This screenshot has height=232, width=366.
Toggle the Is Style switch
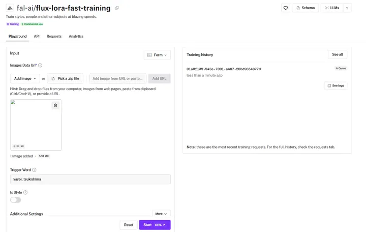pyautogui.click(x=15, y=200)
